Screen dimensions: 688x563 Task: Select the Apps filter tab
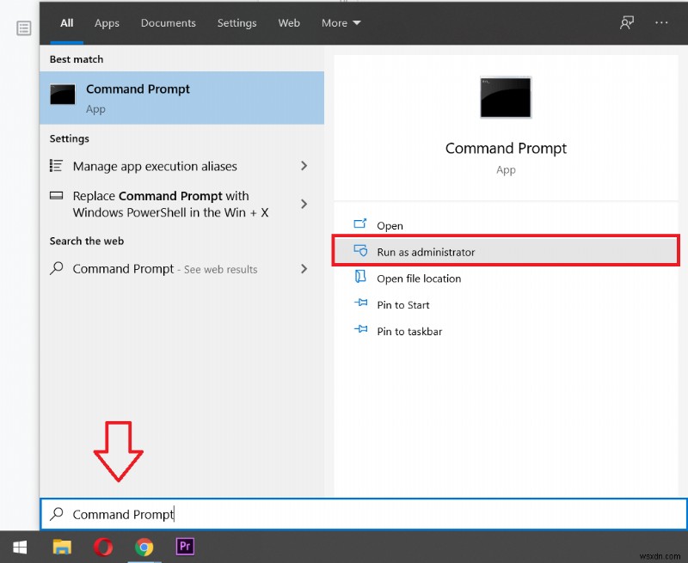click(107, 23)
